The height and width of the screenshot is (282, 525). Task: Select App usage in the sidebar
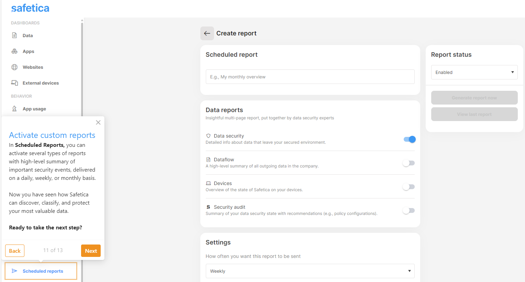pyautogui.click(x=34, y=109)
